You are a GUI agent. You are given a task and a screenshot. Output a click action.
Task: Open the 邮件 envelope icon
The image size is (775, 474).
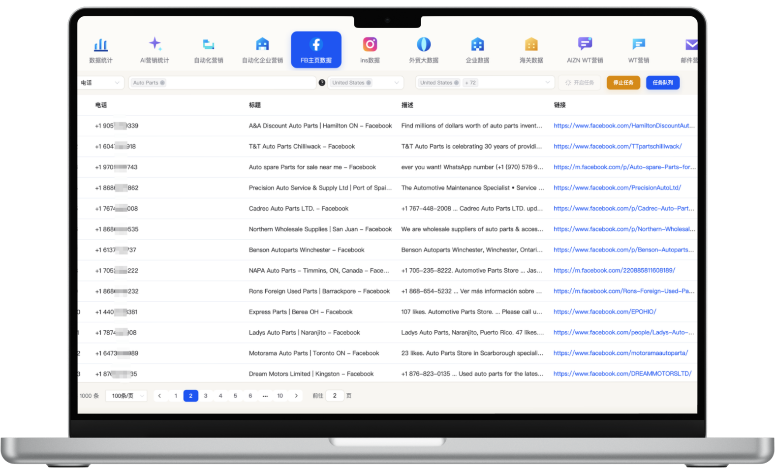tap(691, 45)
